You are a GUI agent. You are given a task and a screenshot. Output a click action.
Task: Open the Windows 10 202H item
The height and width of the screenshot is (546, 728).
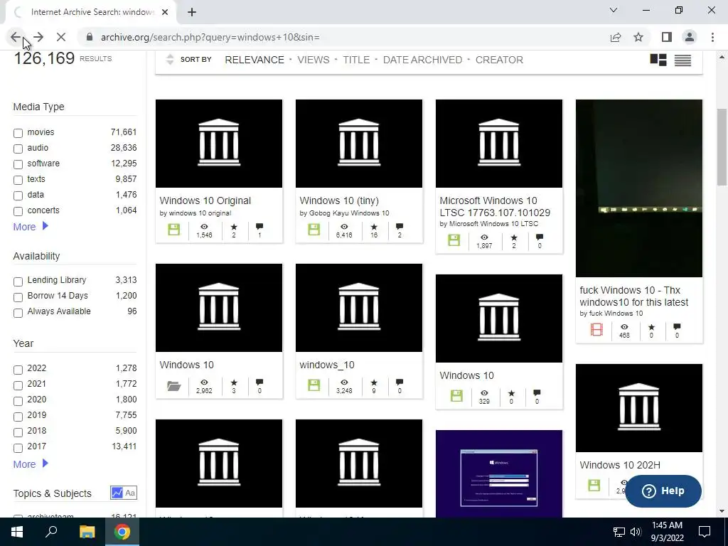coord(620,465)
